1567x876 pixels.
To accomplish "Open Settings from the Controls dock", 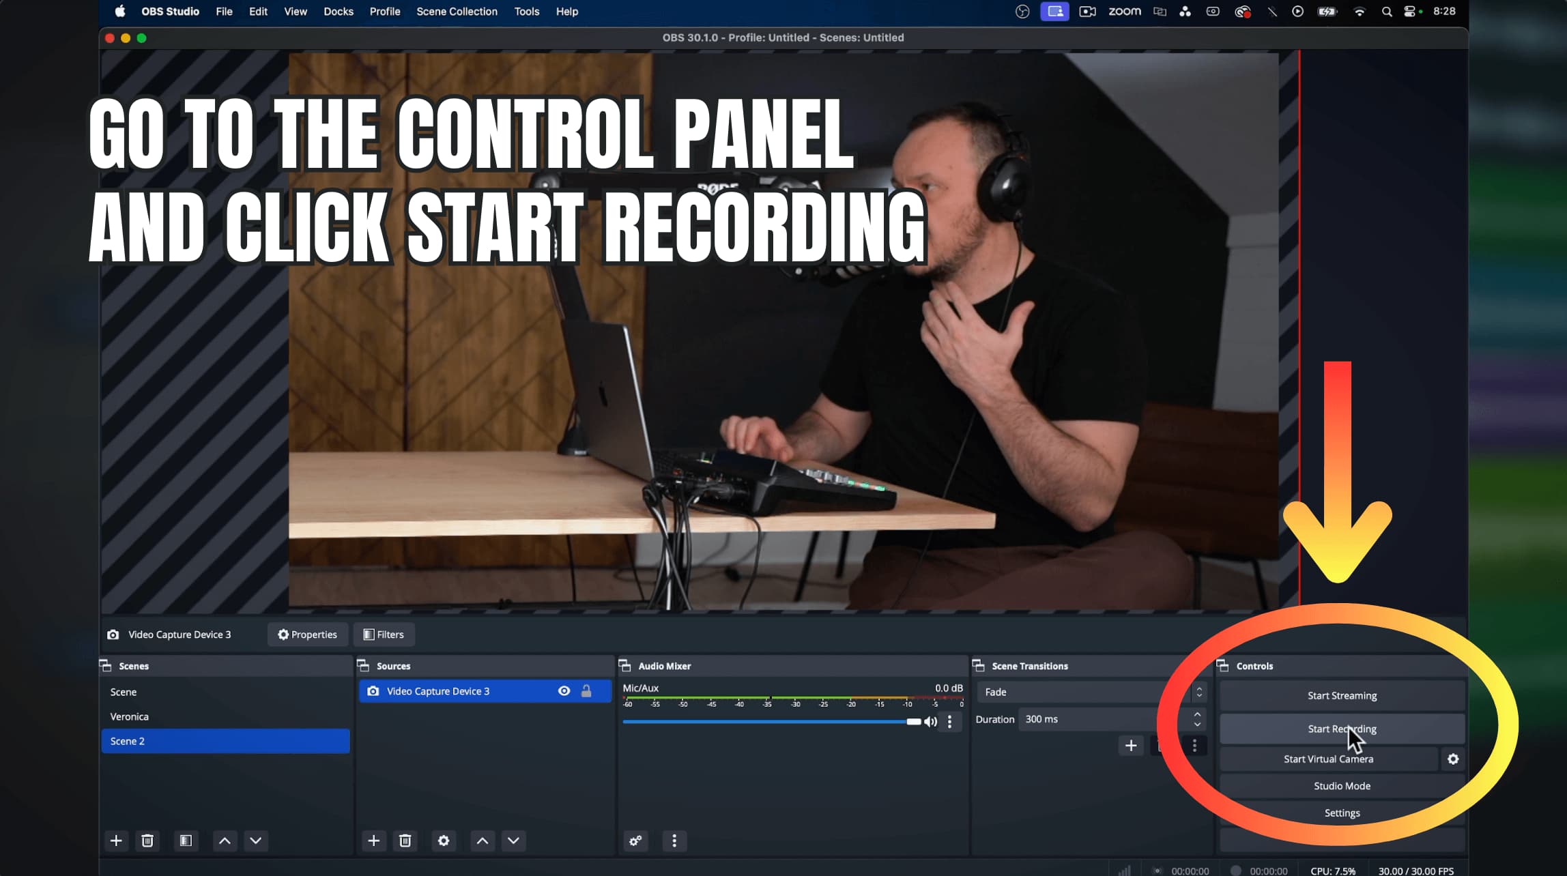I will pos(1342,813).
